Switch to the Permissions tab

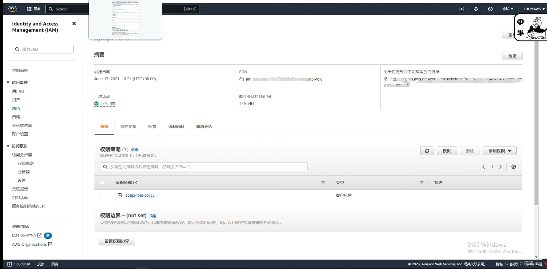104,127
